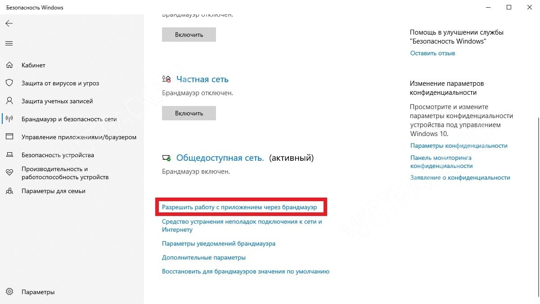Click Восстановить для брандмауэров значения по умолчанию
Screen dimensions: 540x304
[245, 271]
